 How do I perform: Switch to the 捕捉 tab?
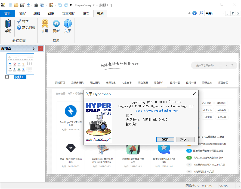pyautogui.click(x=22, y=14)
